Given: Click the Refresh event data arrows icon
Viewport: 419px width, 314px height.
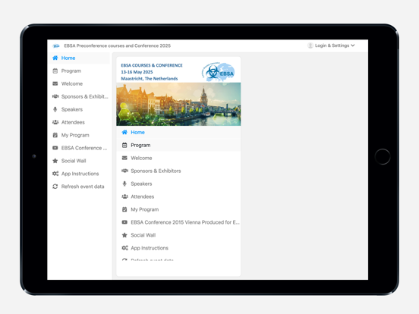Looking at the screenshot, I should 55,187.
